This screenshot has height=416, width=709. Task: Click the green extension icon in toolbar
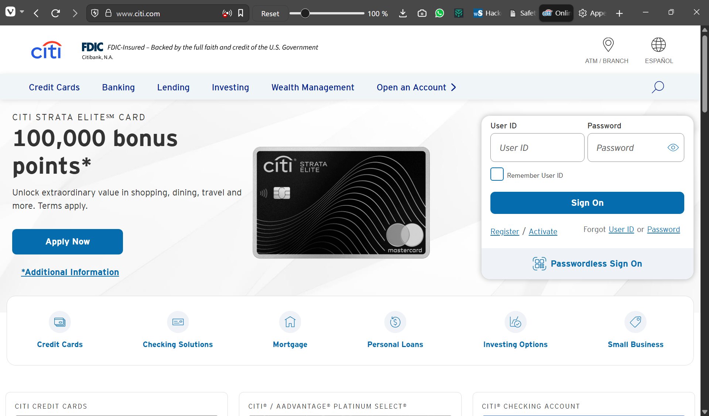459,13
